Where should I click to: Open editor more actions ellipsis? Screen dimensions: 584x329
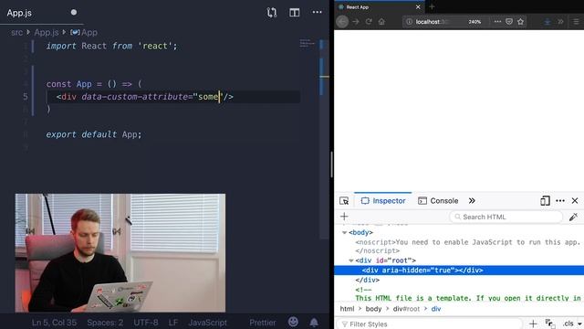(x=317, y=12)
